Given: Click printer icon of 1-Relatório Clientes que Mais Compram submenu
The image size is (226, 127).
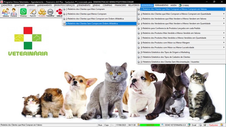Looking at the screenshot, I should click(64, 9).
